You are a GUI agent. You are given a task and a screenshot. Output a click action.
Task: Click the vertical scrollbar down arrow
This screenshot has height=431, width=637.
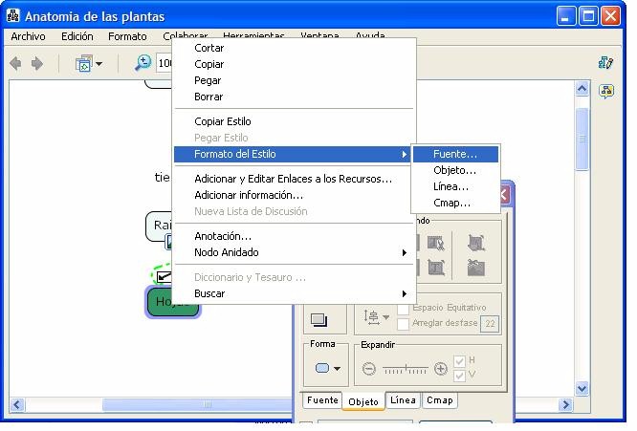coord(582,388)
